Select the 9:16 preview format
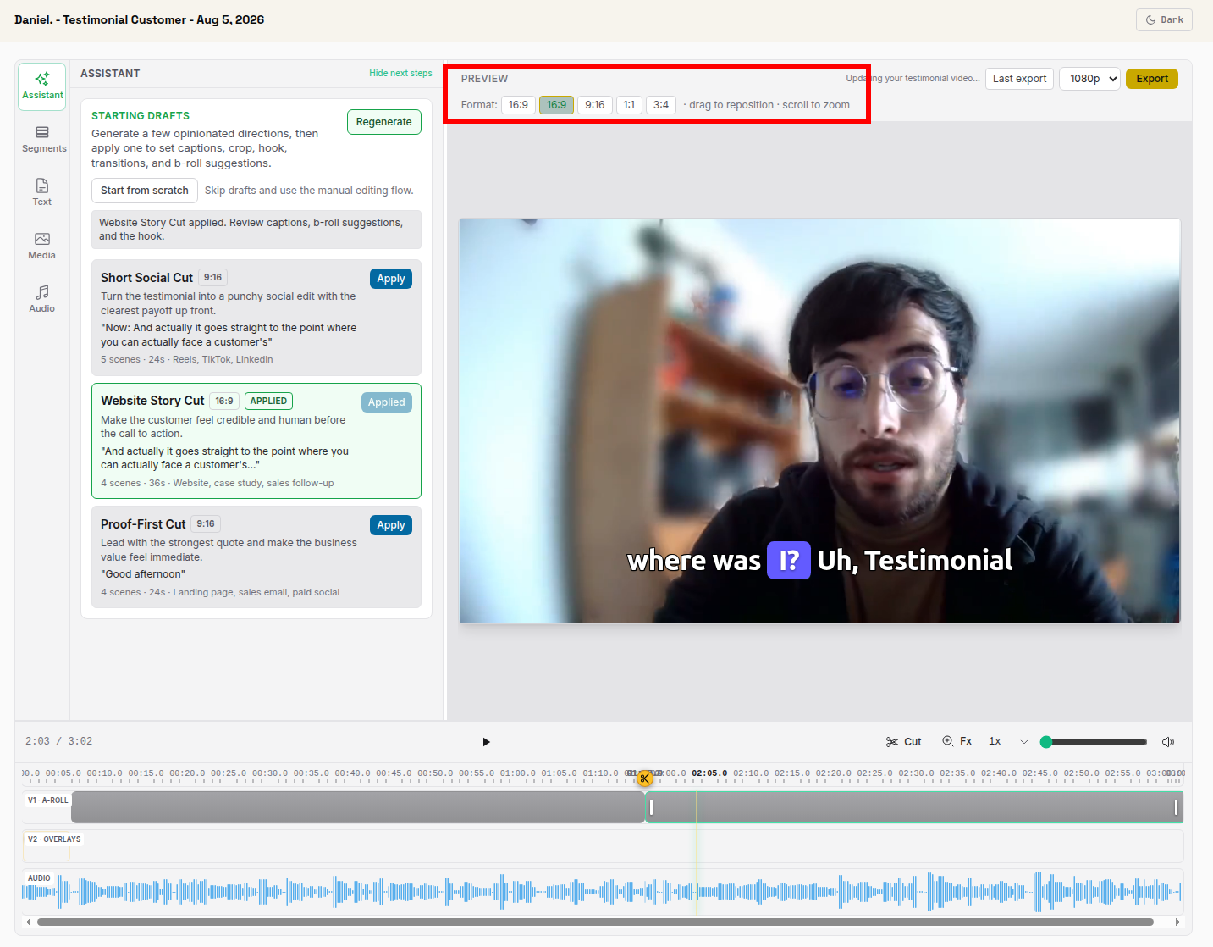1213x947 pixels. pos(595,105)
